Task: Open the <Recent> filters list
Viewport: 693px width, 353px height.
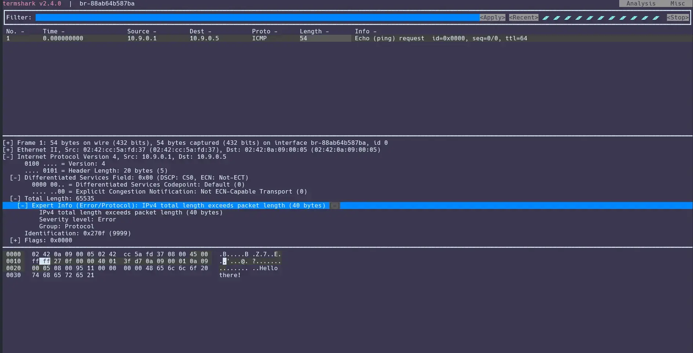Action: [523, 18]
